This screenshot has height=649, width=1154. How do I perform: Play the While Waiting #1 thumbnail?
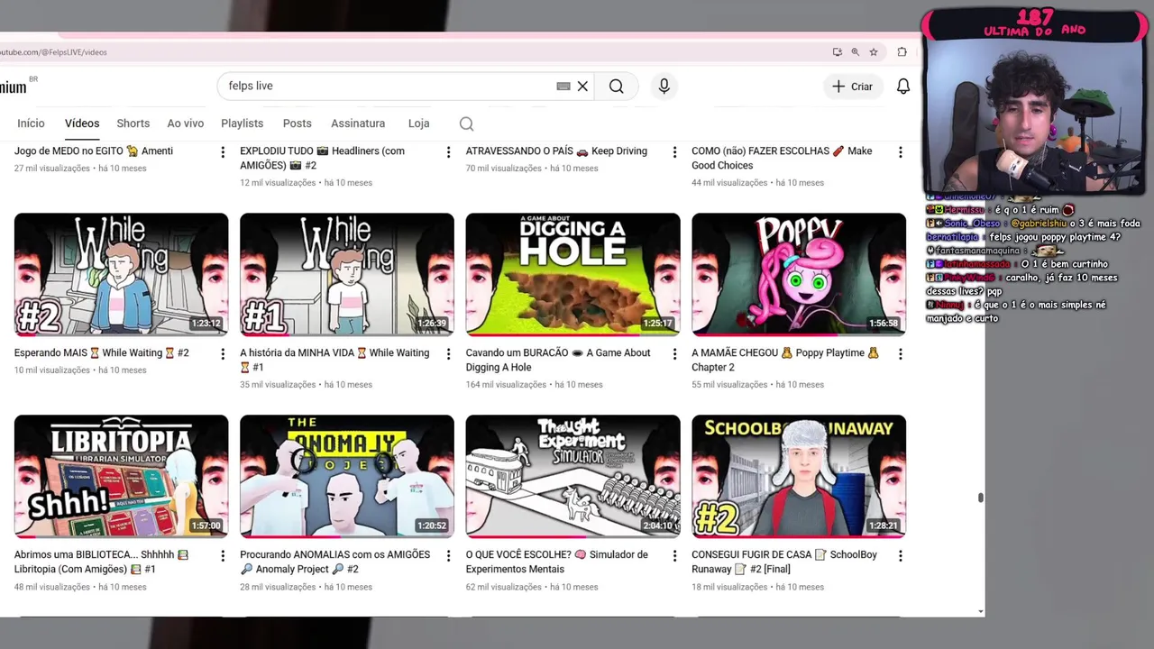(x=347, y=274)
